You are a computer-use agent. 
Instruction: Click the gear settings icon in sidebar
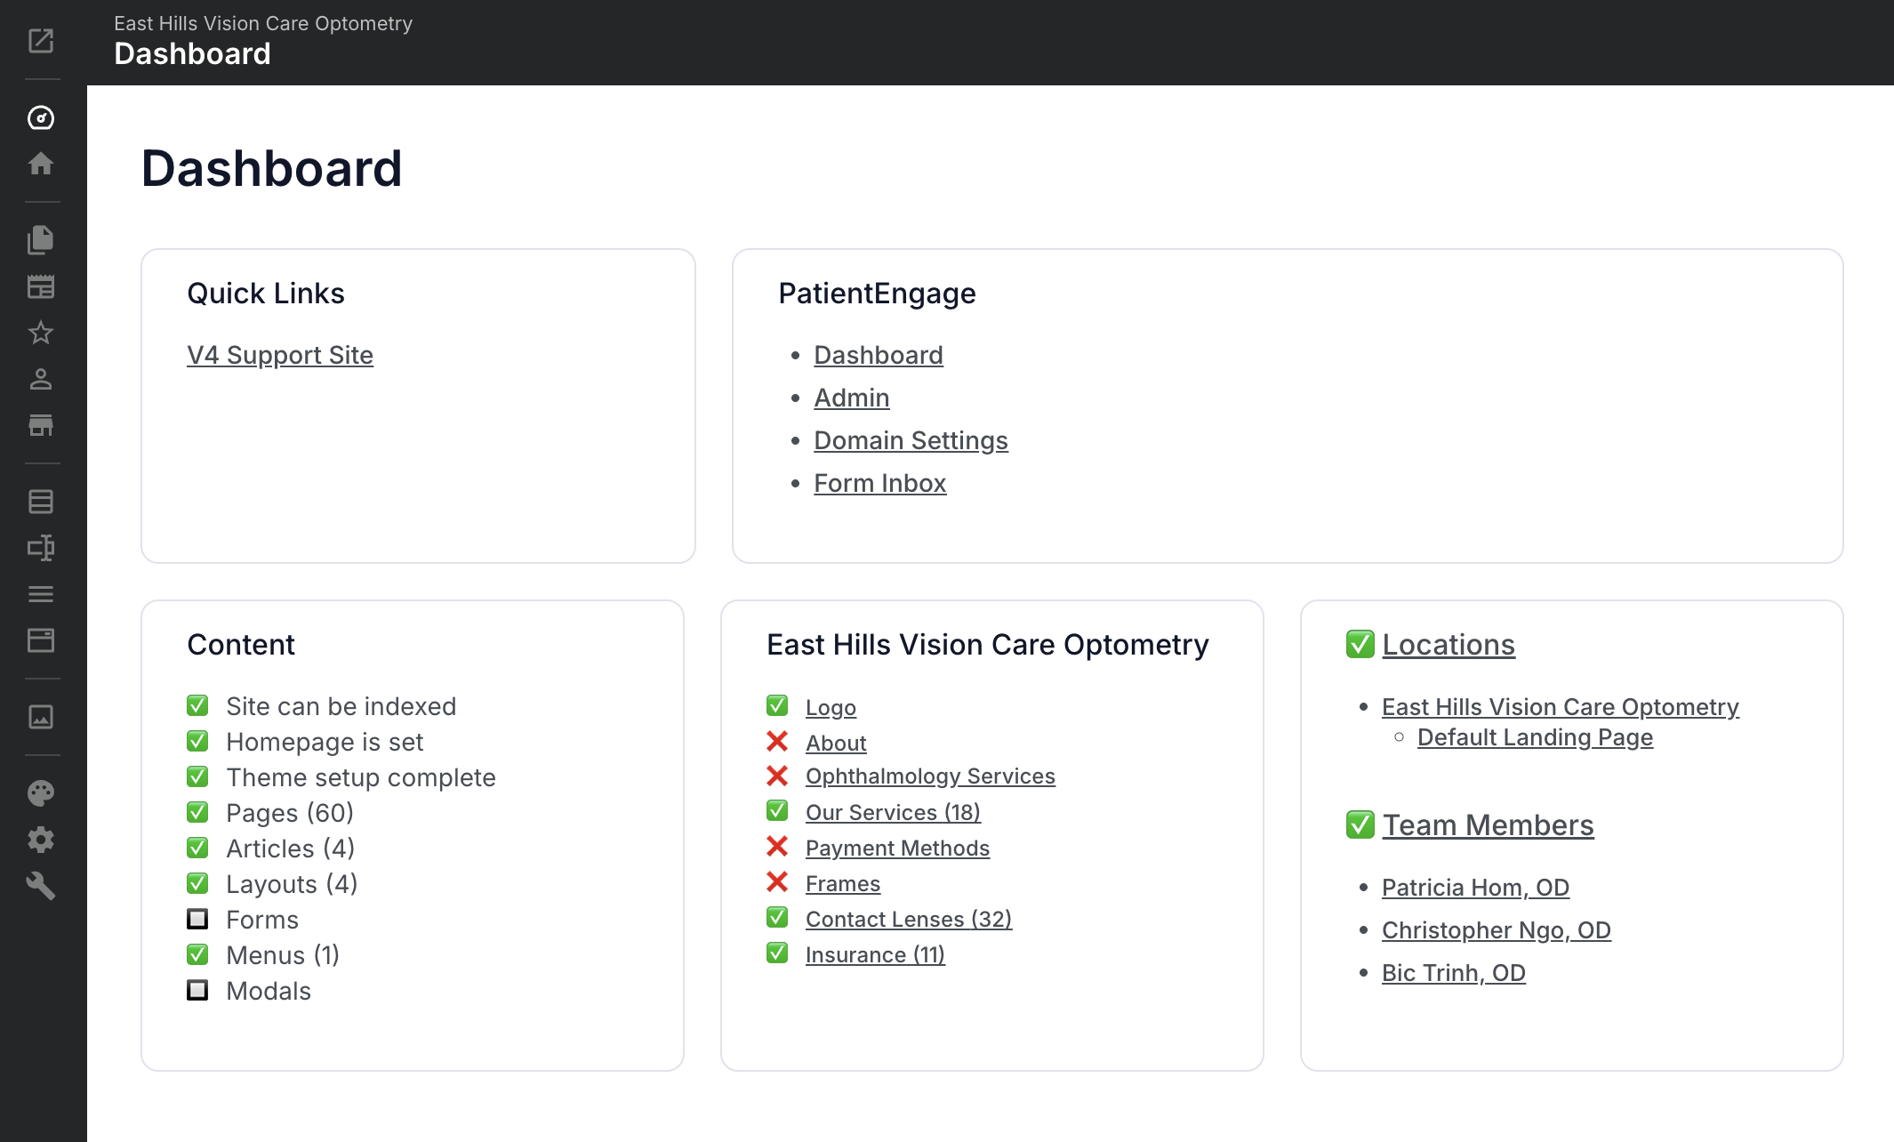41,840
